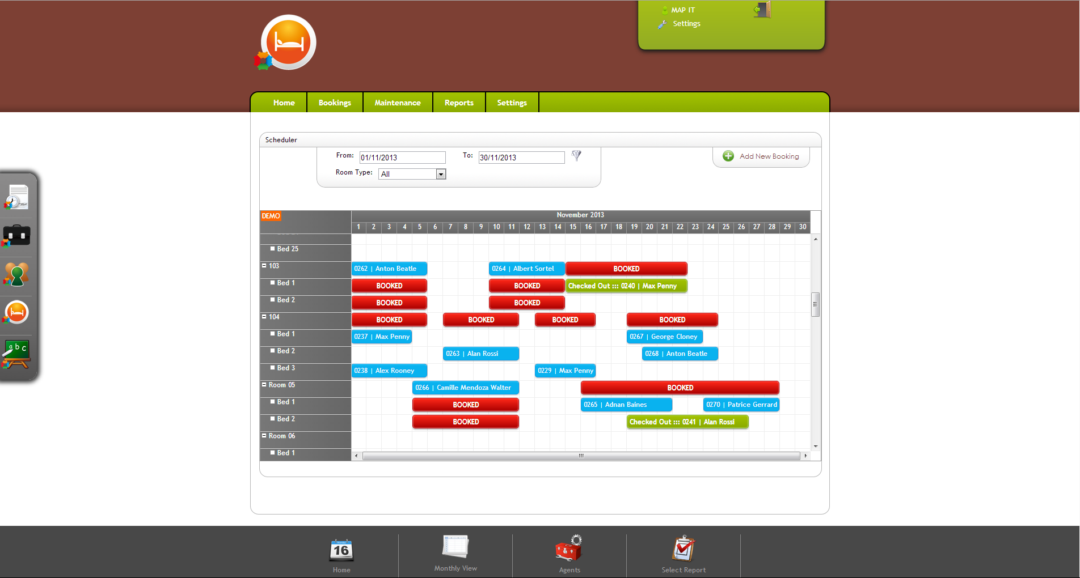The width and height of the screenshot is (1080, 578).
Task: Click the Scheduler panel title
Action: [281, 140]
